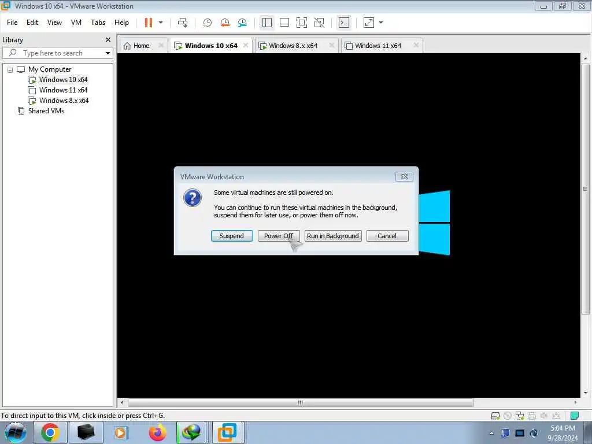Select My Computer in the library
This screenshot has width=592, height=444.
(50, 69)
